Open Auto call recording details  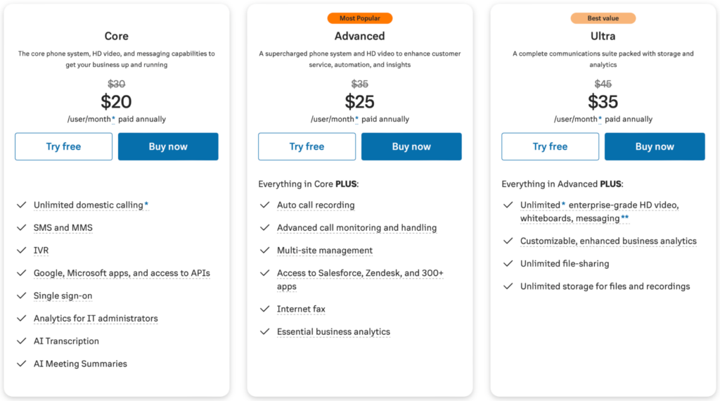tap(316, 205)
